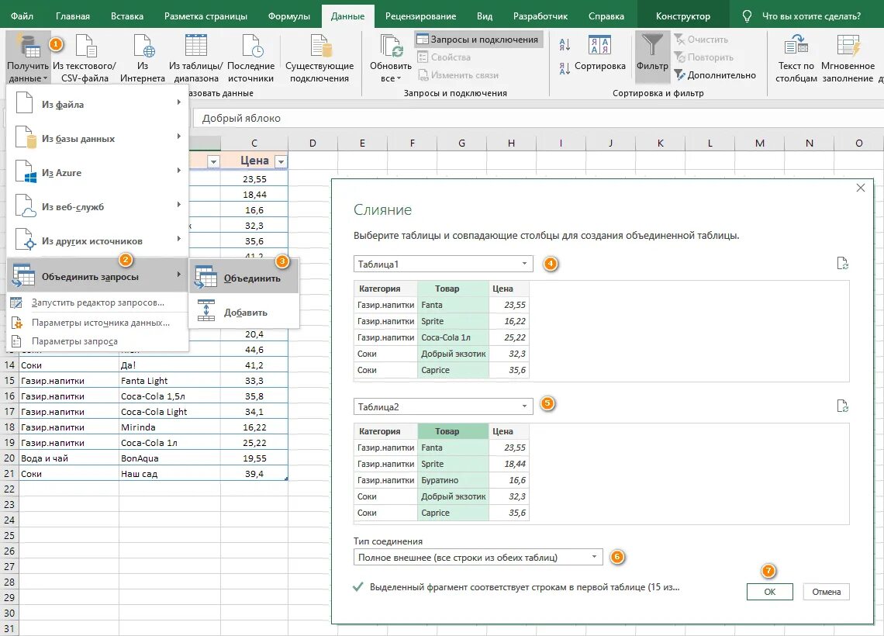Refresh preview icon next to Таблица1
This screenshot has height=636, width=884.
pyautogui.click(x=842, y=263)
